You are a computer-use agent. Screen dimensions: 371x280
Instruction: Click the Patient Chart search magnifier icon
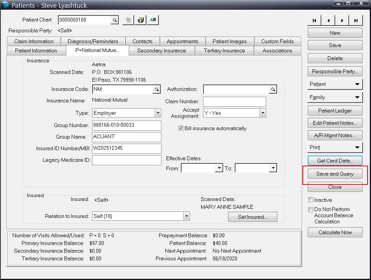click(x=114, y=20)
